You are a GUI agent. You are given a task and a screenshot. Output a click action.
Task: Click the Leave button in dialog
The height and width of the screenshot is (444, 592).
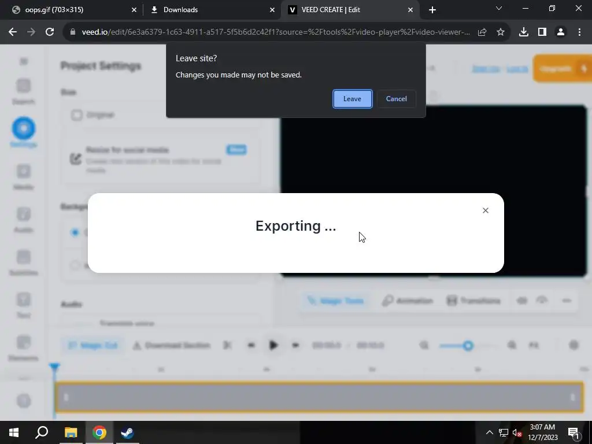[352, 99]
